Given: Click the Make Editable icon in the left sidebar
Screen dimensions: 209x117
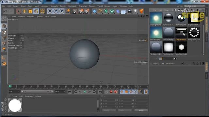Looking at the screenshot, I should [4, 19].
